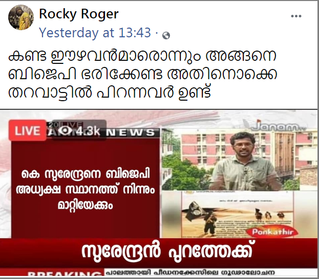Click the 4.3k viewer count eye icon

click(66, 131)
